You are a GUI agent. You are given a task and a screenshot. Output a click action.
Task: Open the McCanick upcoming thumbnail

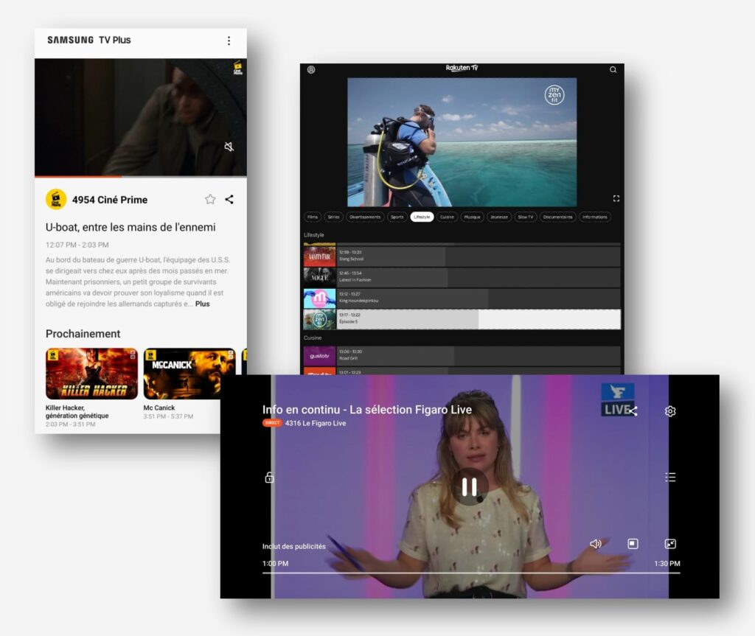pyautogui.click(x=189, y=374)
